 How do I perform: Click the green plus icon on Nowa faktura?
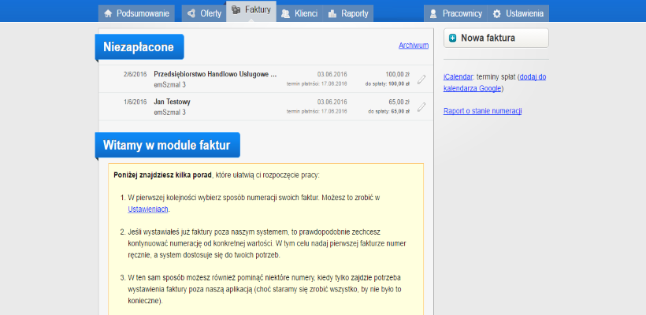click(x=453, y=38)
